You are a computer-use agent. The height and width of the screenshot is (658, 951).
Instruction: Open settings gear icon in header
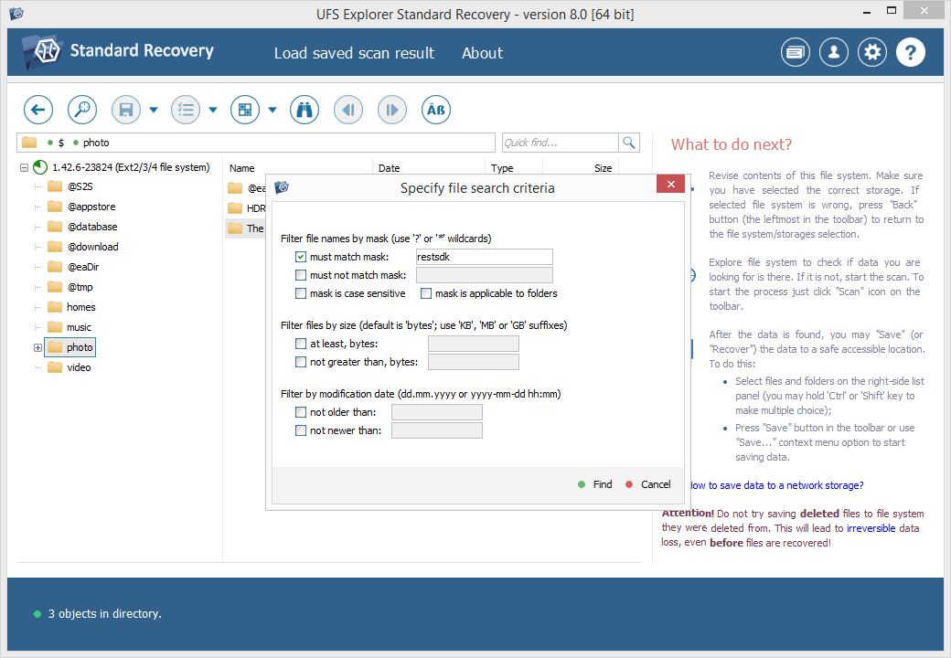872,53
